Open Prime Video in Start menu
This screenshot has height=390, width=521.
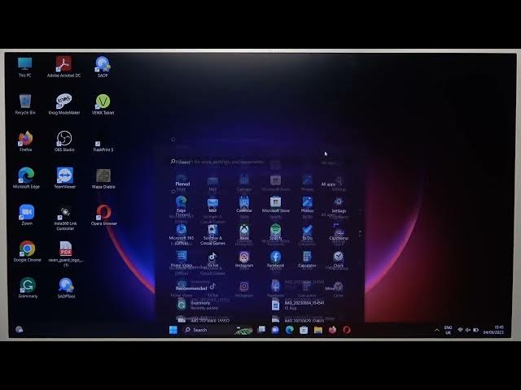[x=182, y=260]
